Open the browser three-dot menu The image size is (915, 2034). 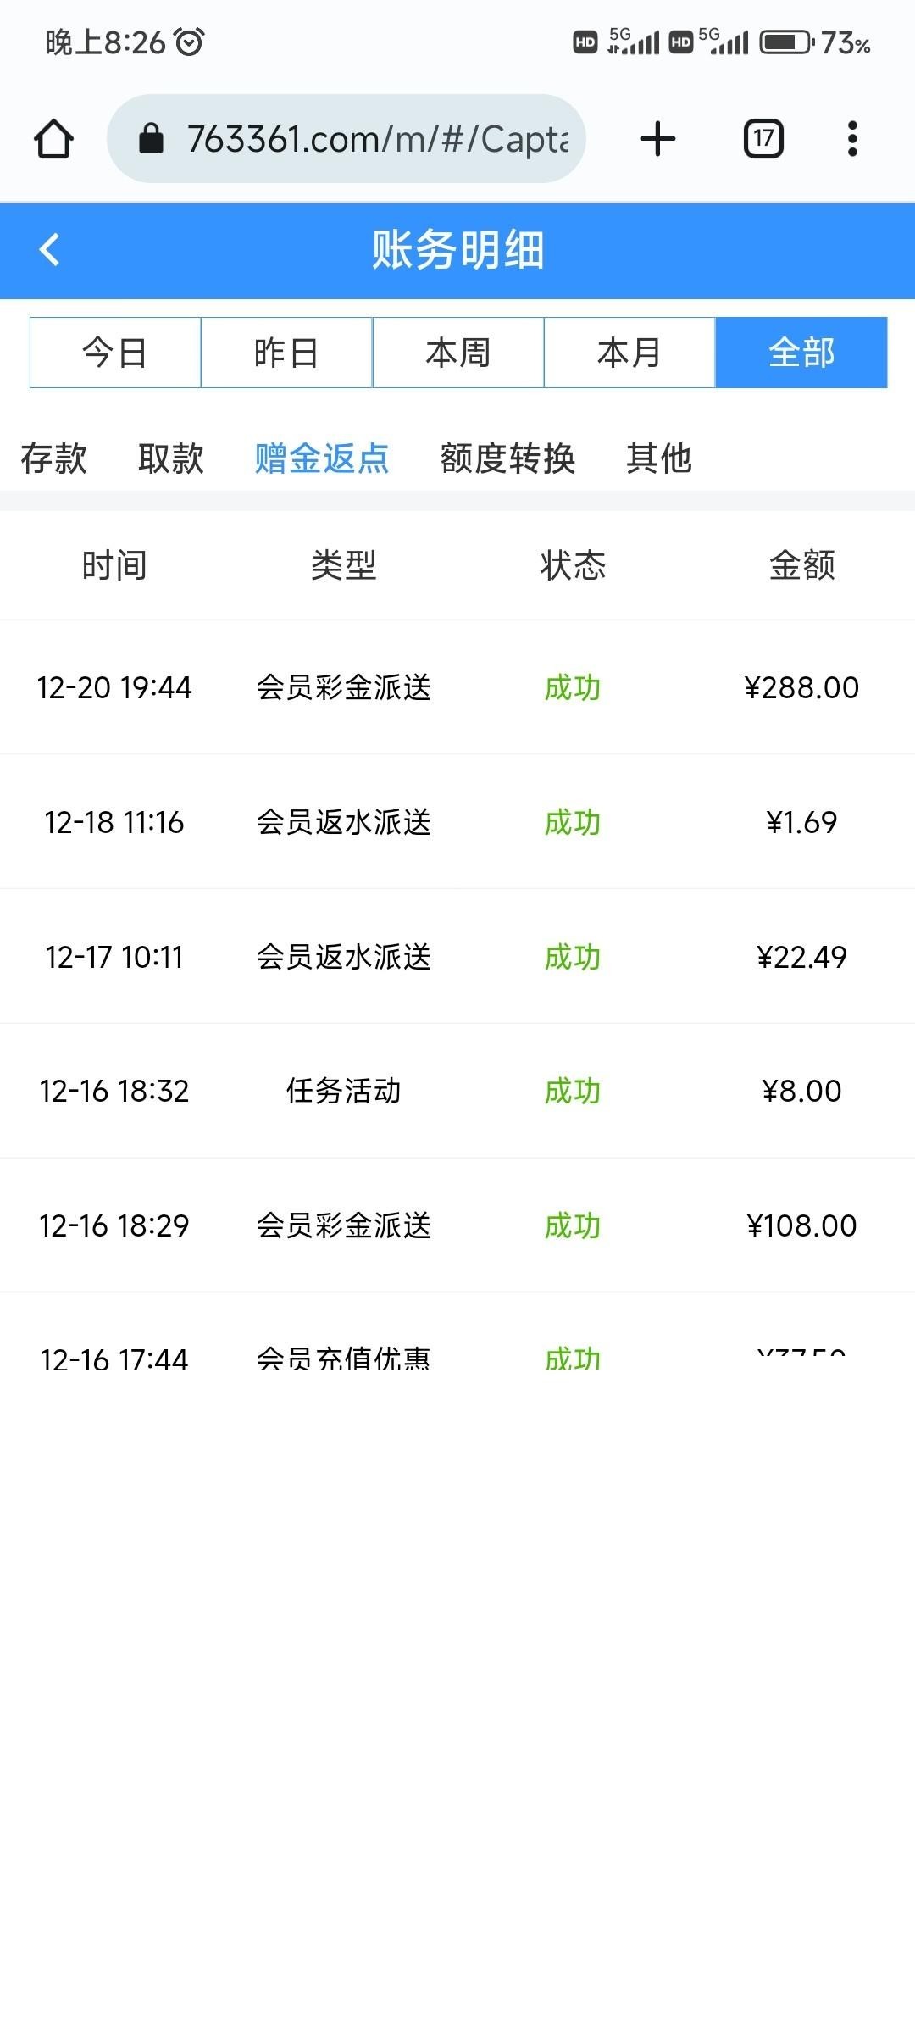pyautogui.click(x=852, y=139)
